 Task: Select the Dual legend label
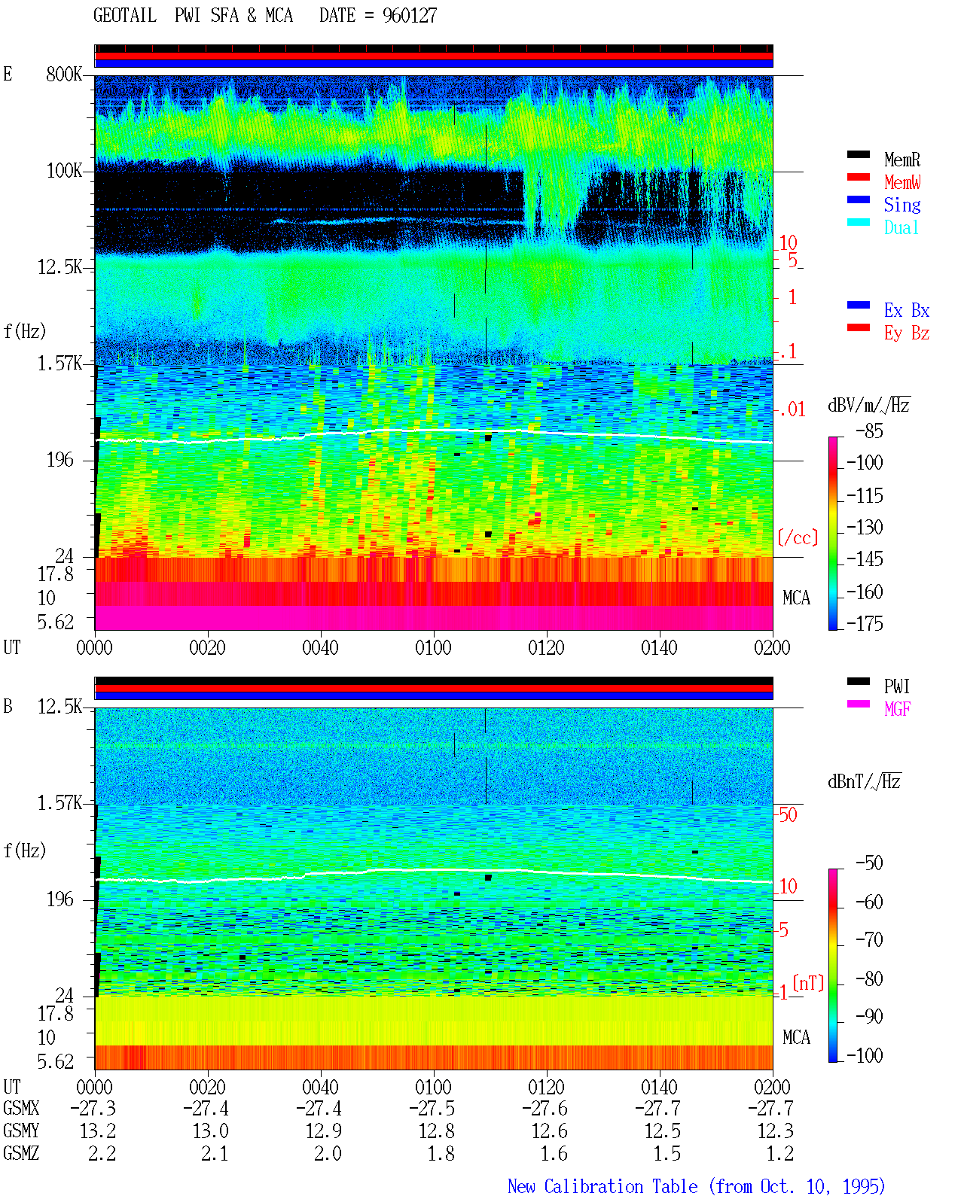tap(902, 227)
